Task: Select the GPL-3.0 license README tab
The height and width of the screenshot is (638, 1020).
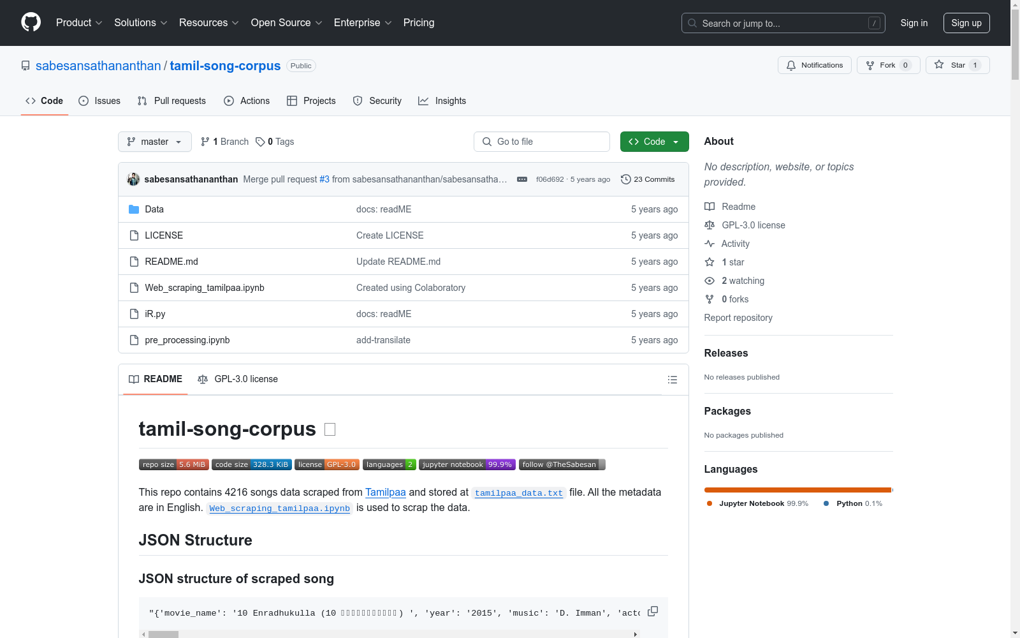Action: (238, 379)
